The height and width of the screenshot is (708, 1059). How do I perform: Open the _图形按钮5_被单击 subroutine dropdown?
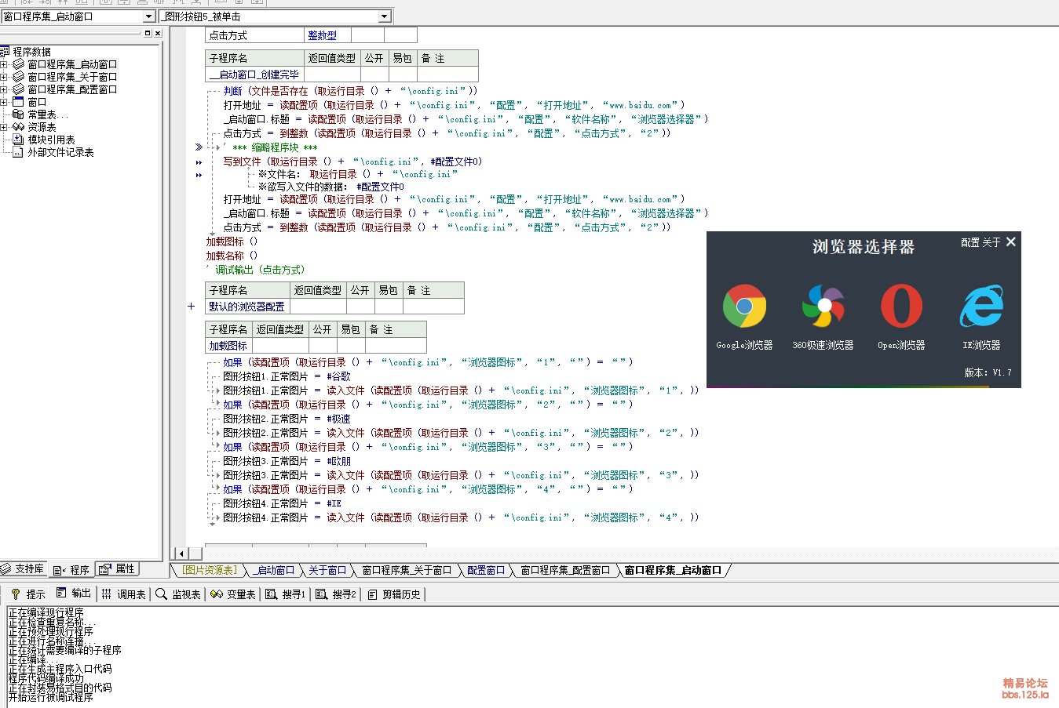point(384,16)
